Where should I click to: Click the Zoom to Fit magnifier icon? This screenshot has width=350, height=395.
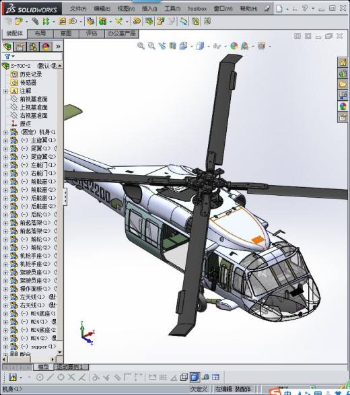point(141,46)
